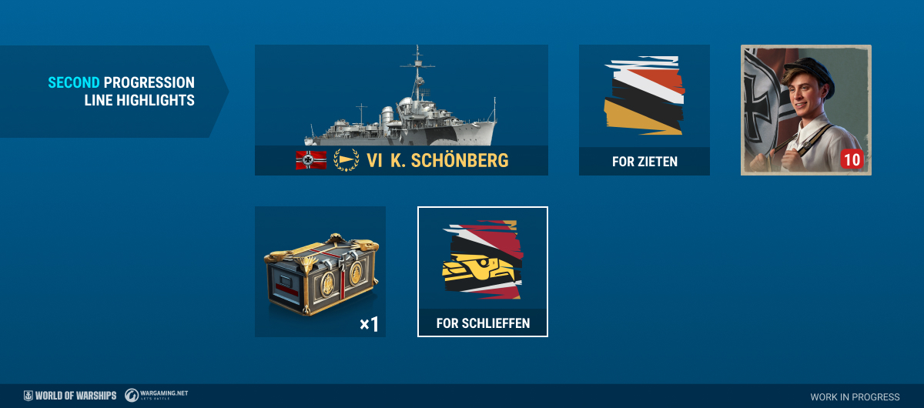Click the Work In Progress text
This screenshot has height=408, width=924.
tap(855, 397)
